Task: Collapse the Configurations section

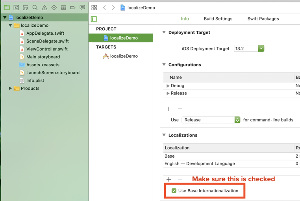Action: [164, 65]
